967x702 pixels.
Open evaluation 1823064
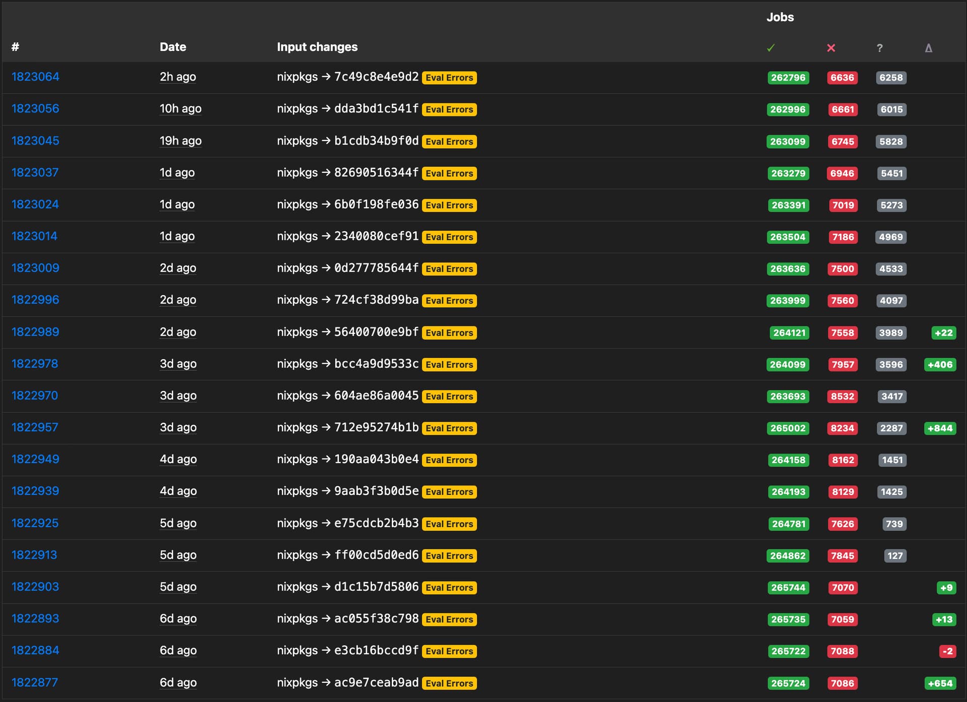(x=35, y=77)
